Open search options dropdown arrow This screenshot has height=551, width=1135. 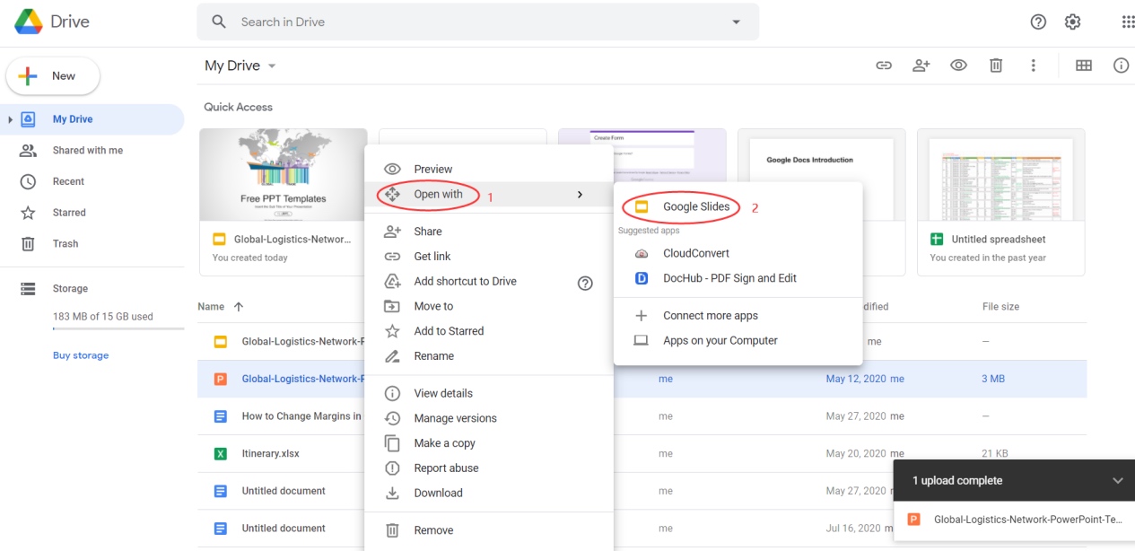pyautogui.click(x=737, y=22)
